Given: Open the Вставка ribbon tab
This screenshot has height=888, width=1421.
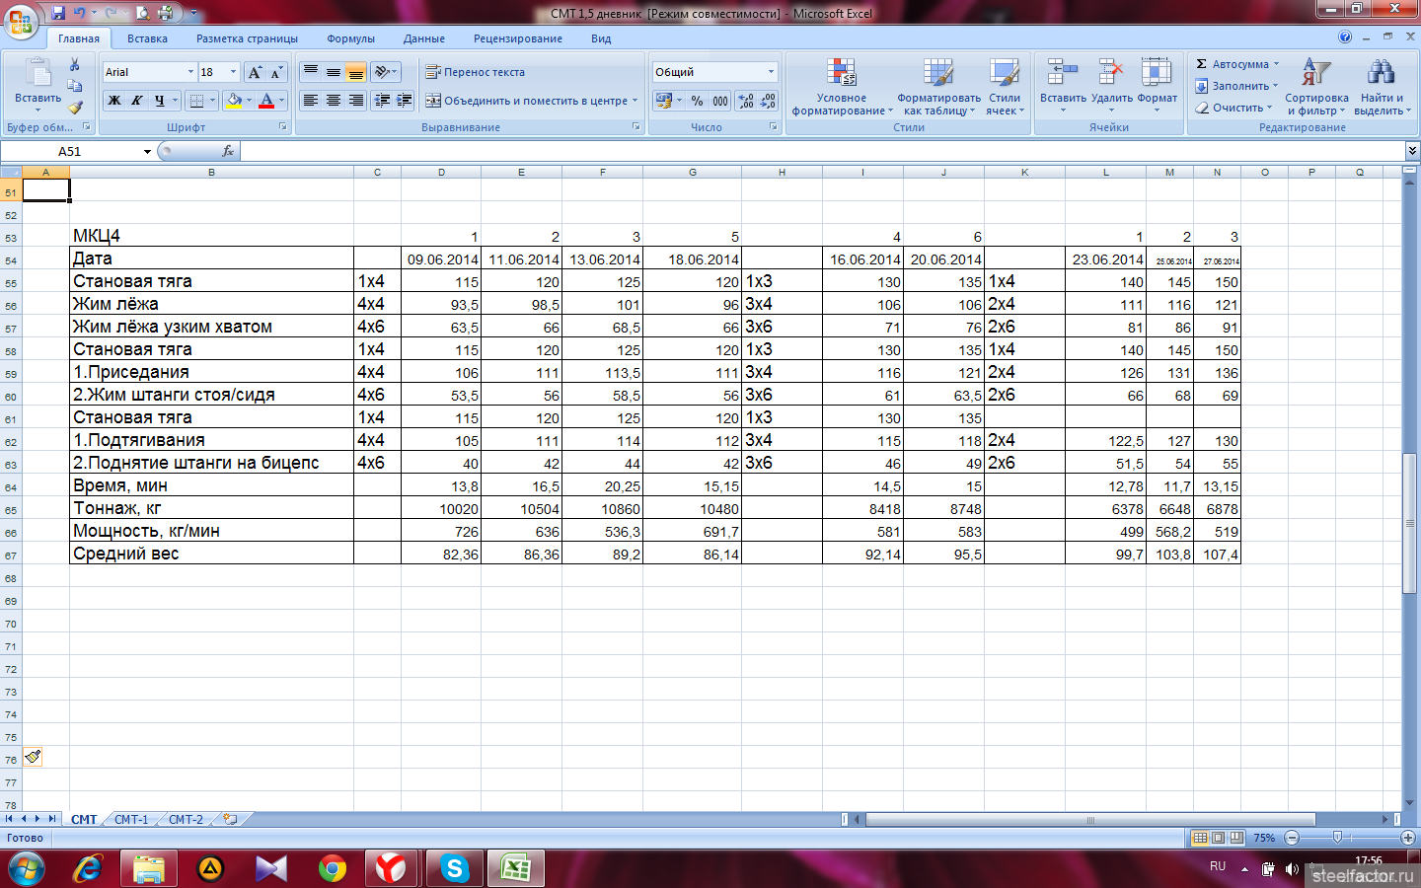Looking at the screenshot, I should pyautogui.click(x=147, y=38).
